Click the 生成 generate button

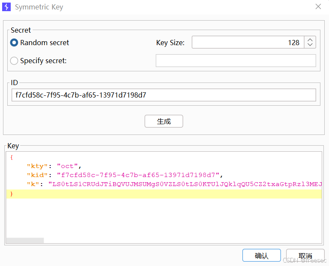[x=164, y=121]
